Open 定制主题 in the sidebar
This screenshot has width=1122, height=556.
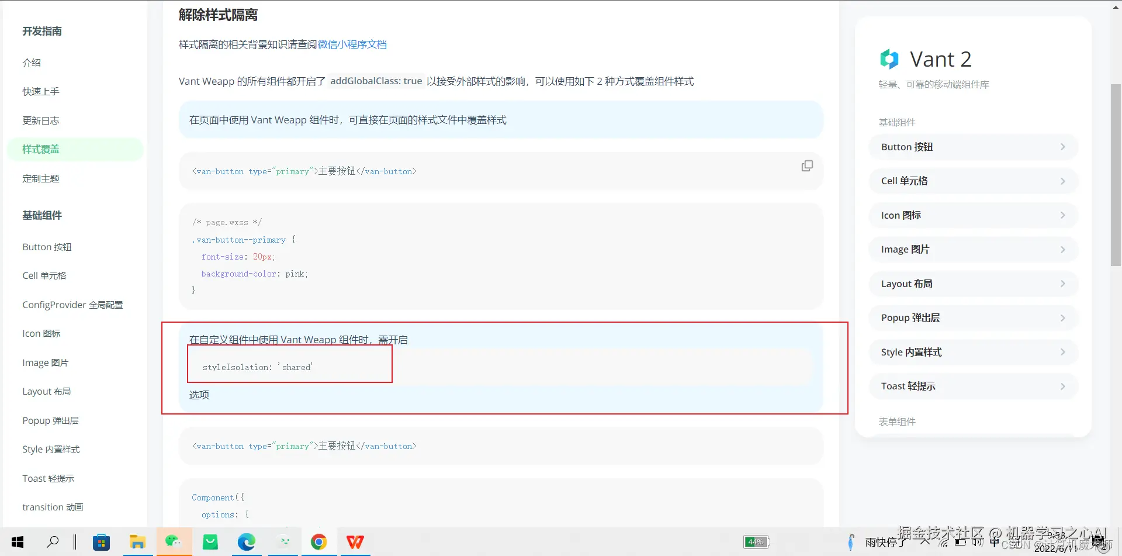[x=41, y=178]
